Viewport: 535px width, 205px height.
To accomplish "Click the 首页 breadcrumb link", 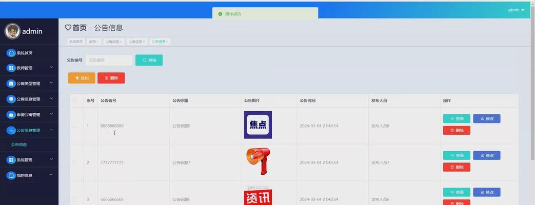I will [x=80, y=28].
